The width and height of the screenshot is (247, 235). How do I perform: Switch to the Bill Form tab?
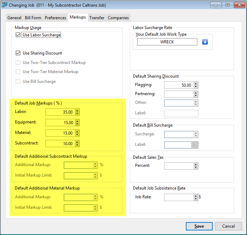(x=33, y=18)
